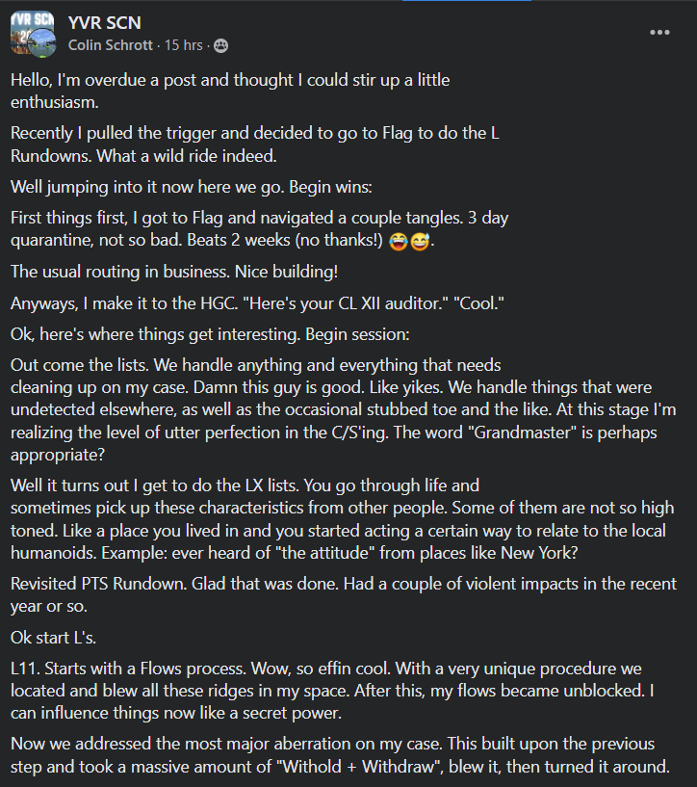
Task: Click the grinning sweat emoji
Action: tap(420, 242)
